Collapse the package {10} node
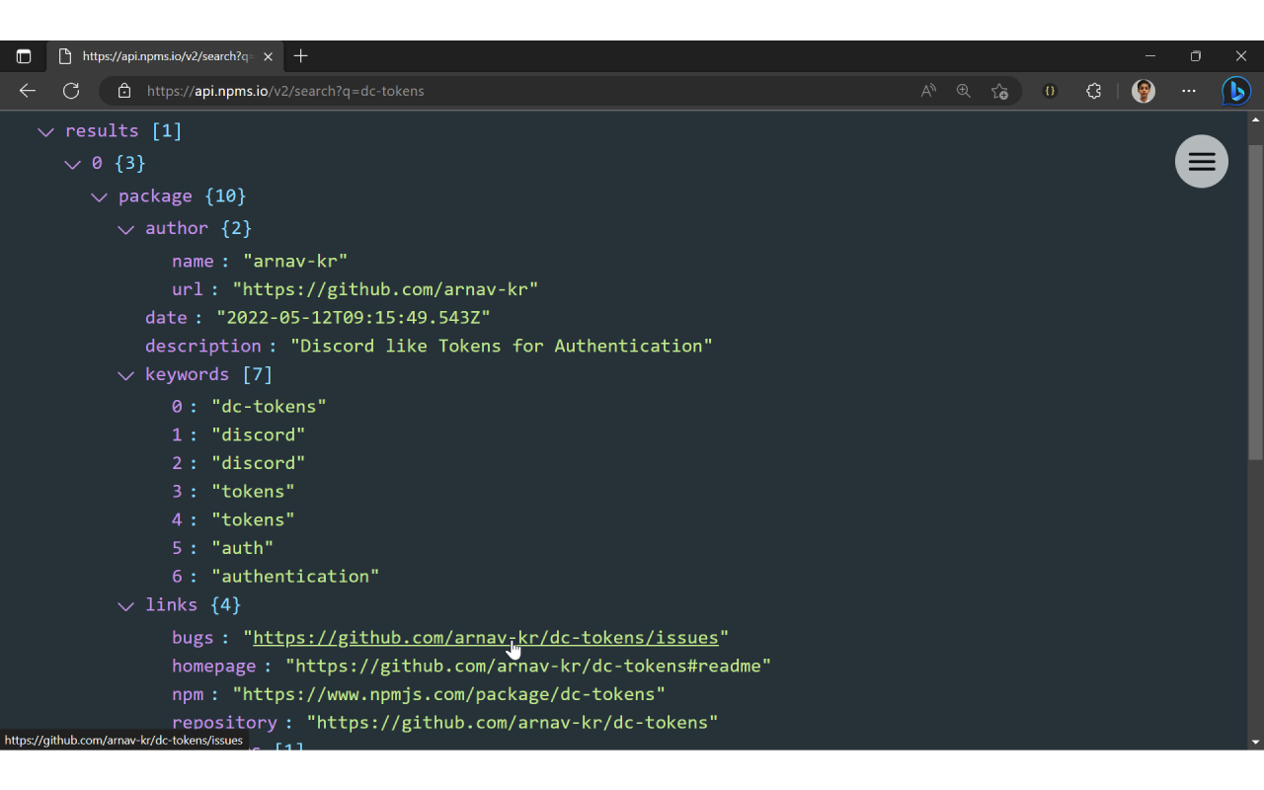Screen dimensions: 1264x790 point(99,197)
